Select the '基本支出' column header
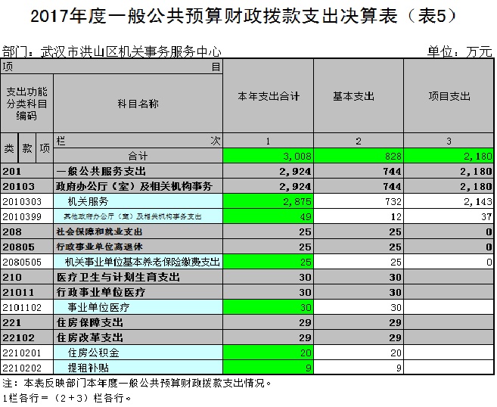This screenshot has height=407, width=497. coord(358,97)
